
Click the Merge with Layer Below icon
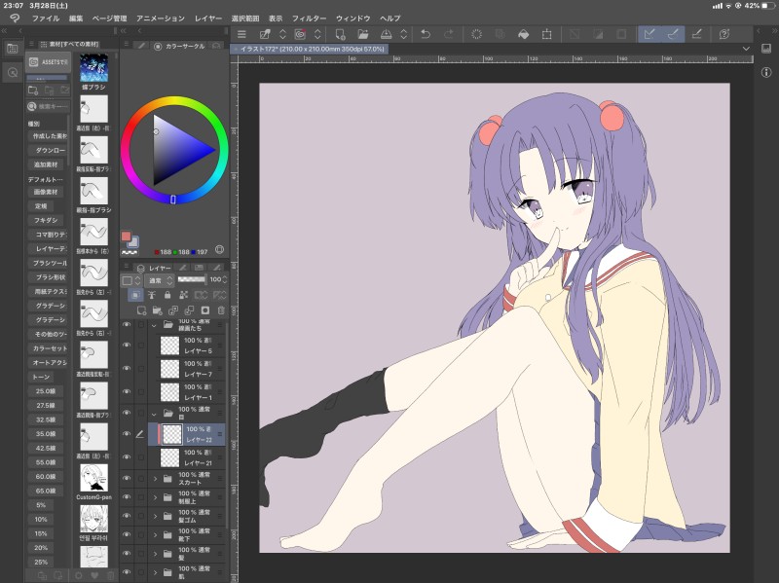[189, 310]
